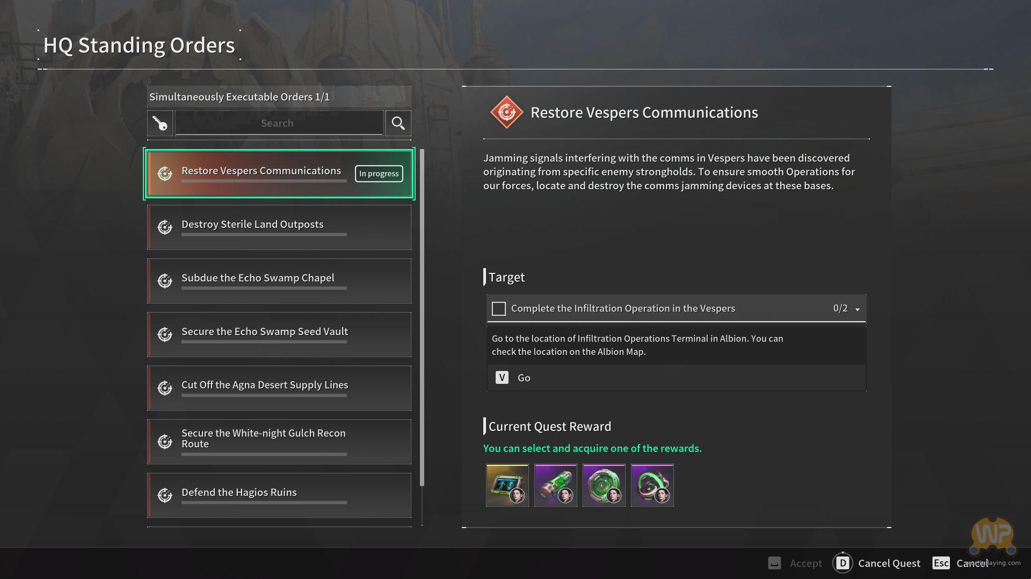Open the Subdue the Echo Swamp Chapel order

tap(279, 281)
